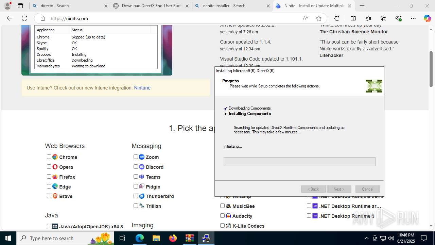
Task: Check the Zoom checkbox
Action: click(x=136, y=157)
